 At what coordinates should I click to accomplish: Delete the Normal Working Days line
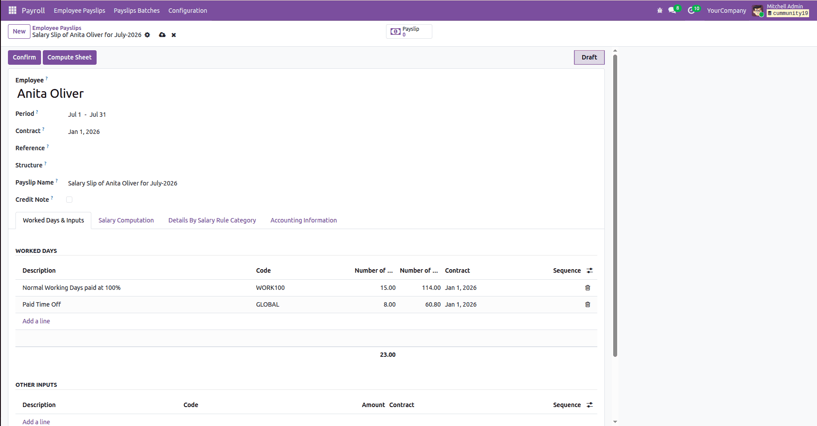coord(588,288)
